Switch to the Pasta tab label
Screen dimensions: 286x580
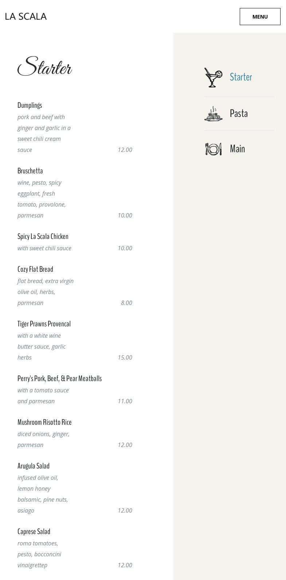point(239,114)
